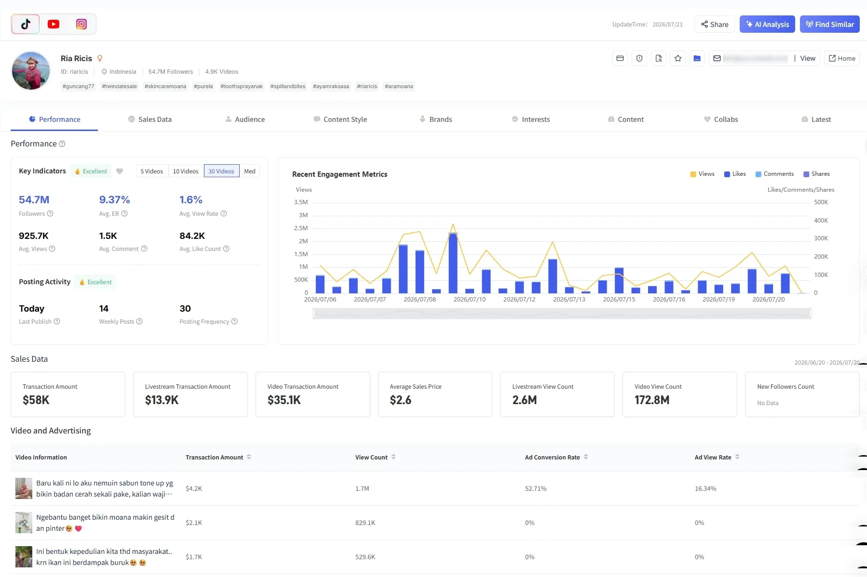867x577 pixels.
Task: Click the Find Similar button
Action: 830,24
